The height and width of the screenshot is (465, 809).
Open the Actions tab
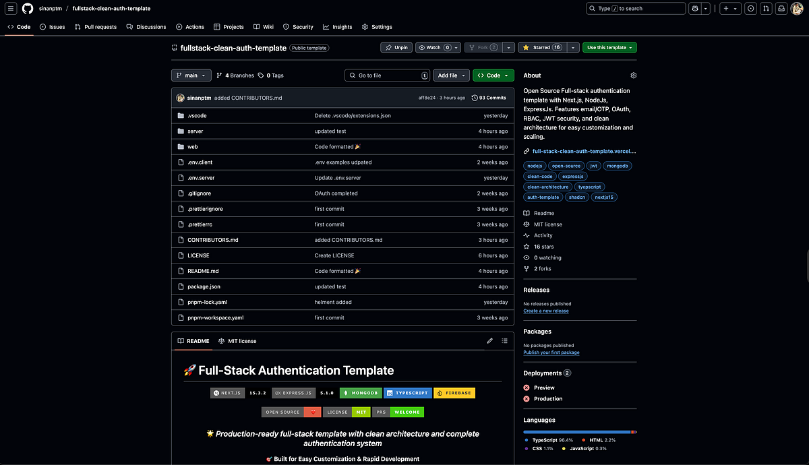(x=189, y=27)
